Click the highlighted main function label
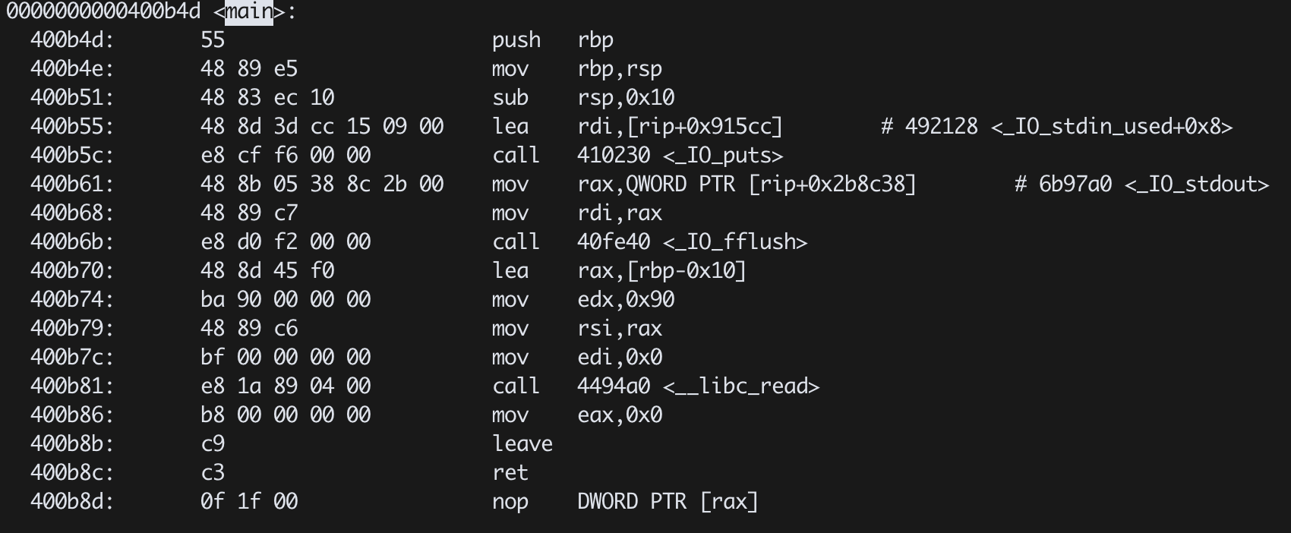The image size is (1291, 533). (x=249, y=11)
